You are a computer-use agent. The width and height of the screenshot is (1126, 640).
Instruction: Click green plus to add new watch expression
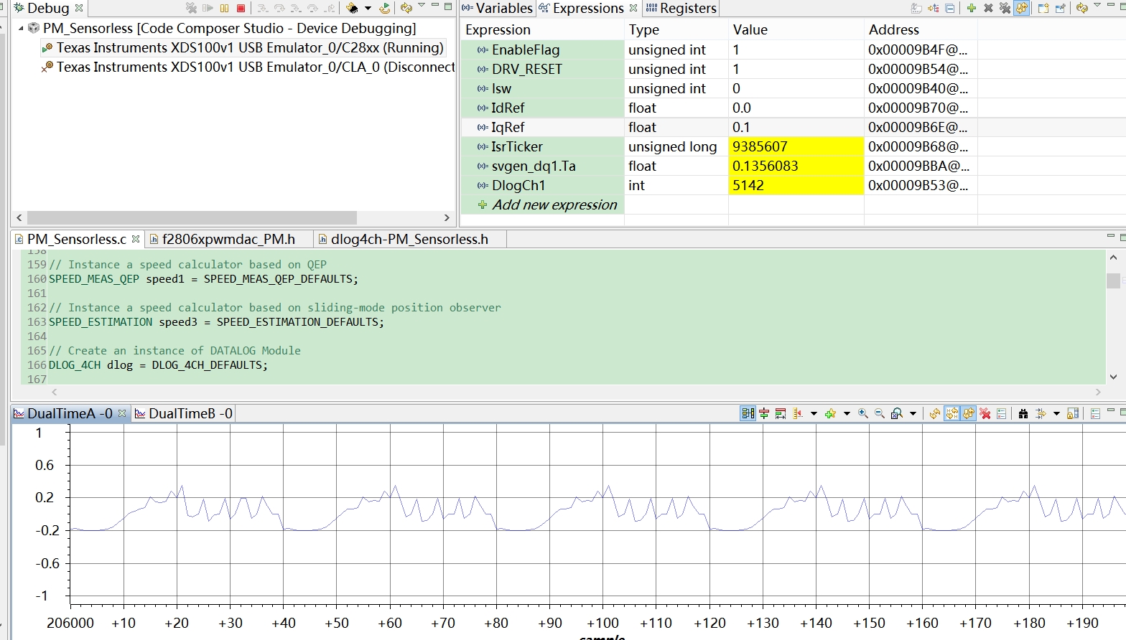point(971,9)
